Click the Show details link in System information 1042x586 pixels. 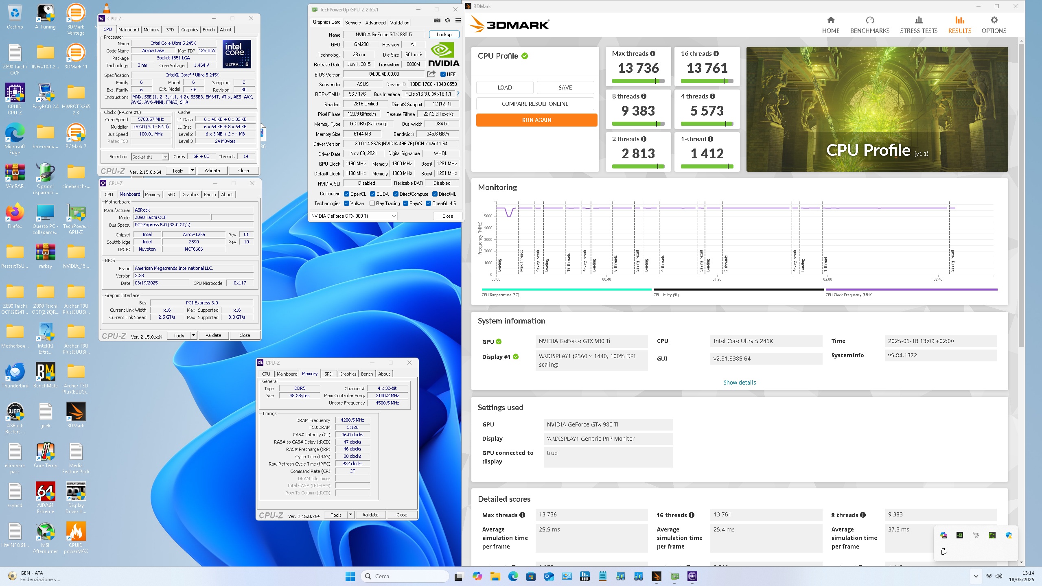tap(740, 383)
